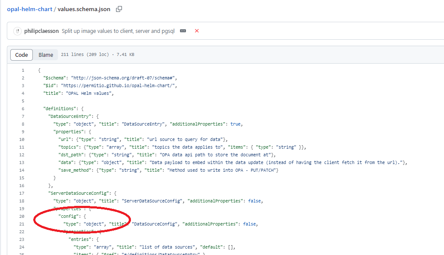Click line number 14 describing save_method
Image resolution: width=444 pixels, height=255 pixels.
pyautogui.click(x=21, y=170)
